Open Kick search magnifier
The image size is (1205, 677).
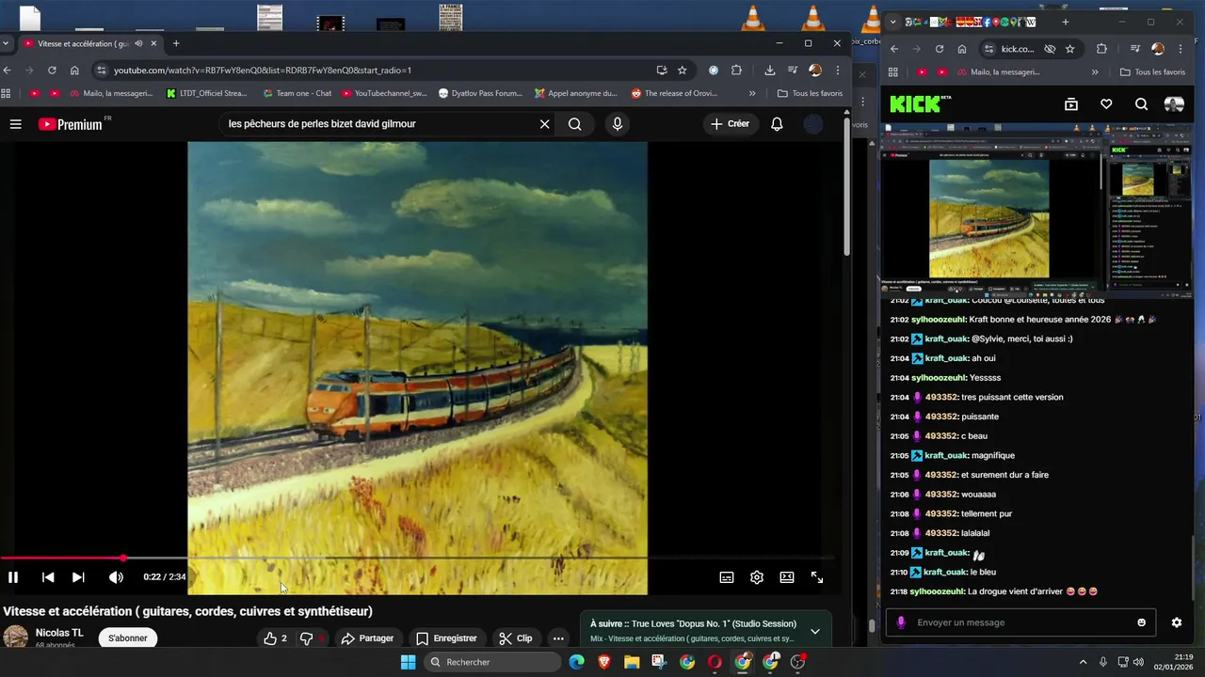pos(1141,104)
